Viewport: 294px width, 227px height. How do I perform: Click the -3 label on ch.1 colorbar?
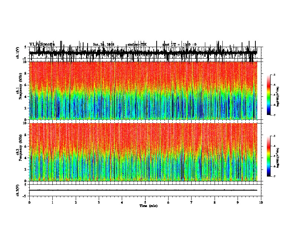click(x=274, y=75)
